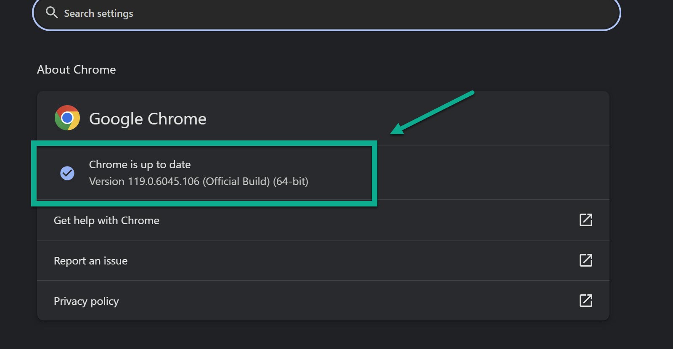
Task: Click the About Chrome section heading
Action: (76, 69)
